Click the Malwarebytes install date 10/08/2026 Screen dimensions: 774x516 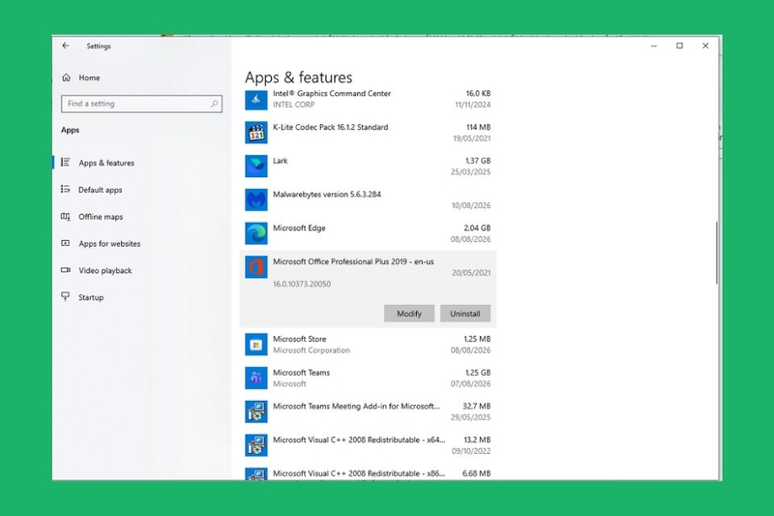coord(471,205)
